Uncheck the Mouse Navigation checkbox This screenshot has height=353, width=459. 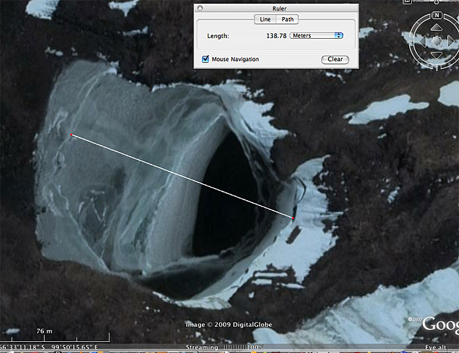(x=206, y=59)
